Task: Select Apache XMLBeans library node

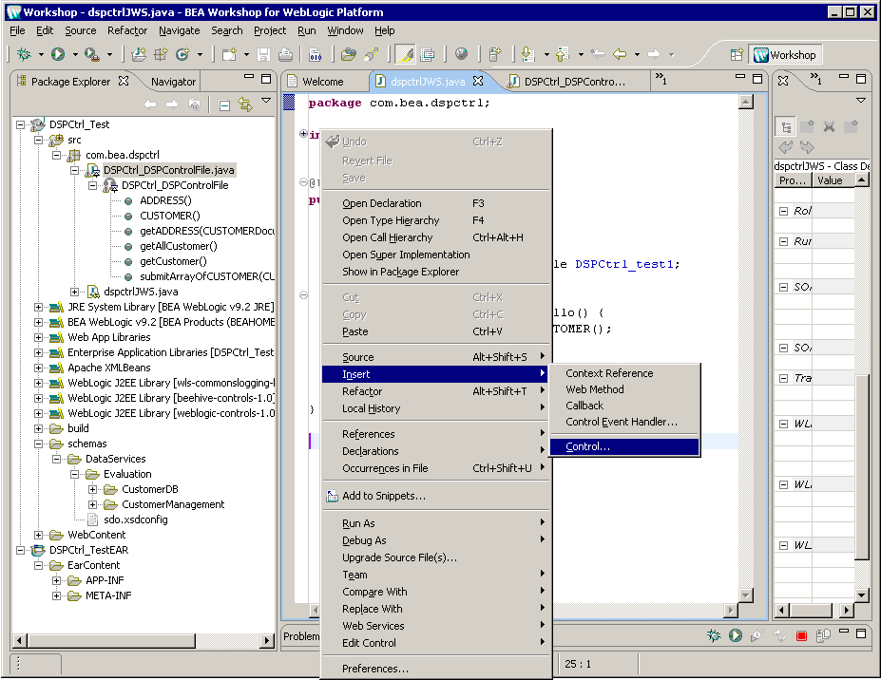Action: click(109, 368)
